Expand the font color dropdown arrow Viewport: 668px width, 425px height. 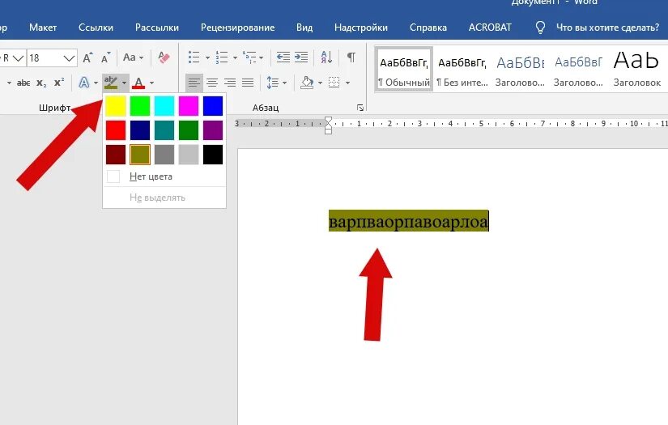pos(151,83)
